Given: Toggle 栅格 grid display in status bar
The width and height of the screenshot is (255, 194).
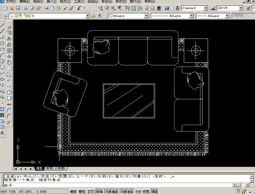Looking at the screenshot, I should [x=82, y=192].
